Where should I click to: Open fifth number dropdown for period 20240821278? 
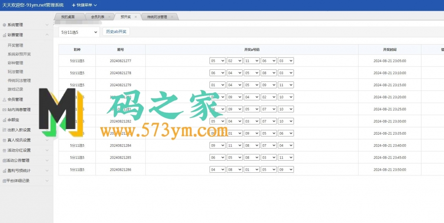[x=286, y=73]
